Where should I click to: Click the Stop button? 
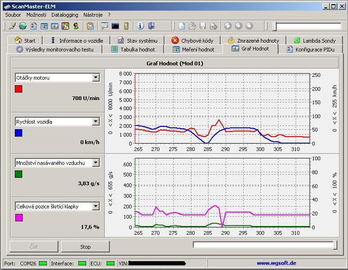[x=85, y=247]
